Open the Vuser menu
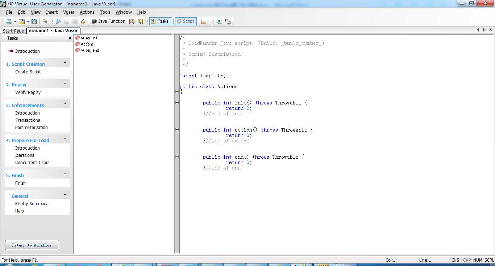 68,12
